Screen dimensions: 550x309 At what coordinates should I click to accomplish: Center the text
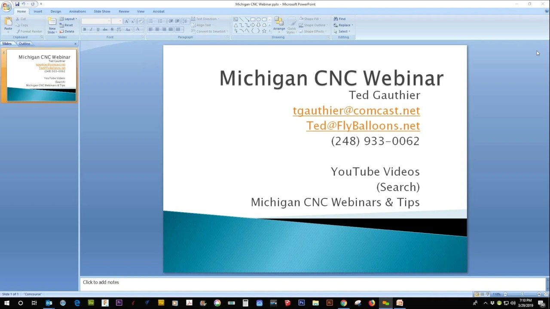(157, 29)
